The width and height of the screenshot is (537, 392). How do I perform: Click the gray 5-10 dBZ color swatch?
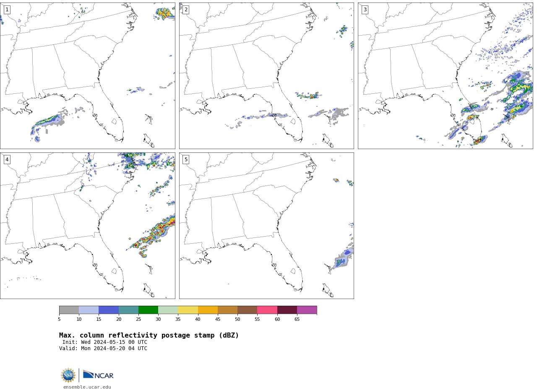pyautogui.click(x=69, y=310)
